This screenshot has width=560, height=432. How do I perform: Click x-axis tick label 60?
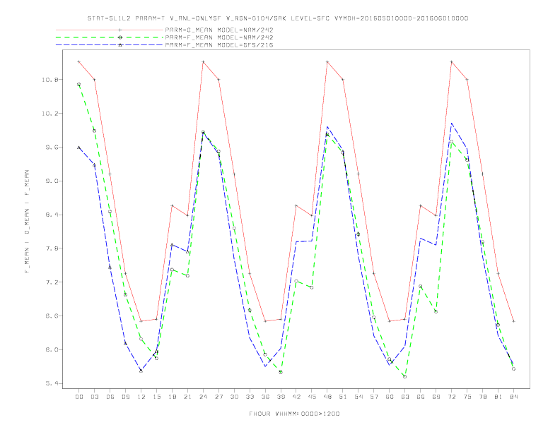tap(390, 397)
